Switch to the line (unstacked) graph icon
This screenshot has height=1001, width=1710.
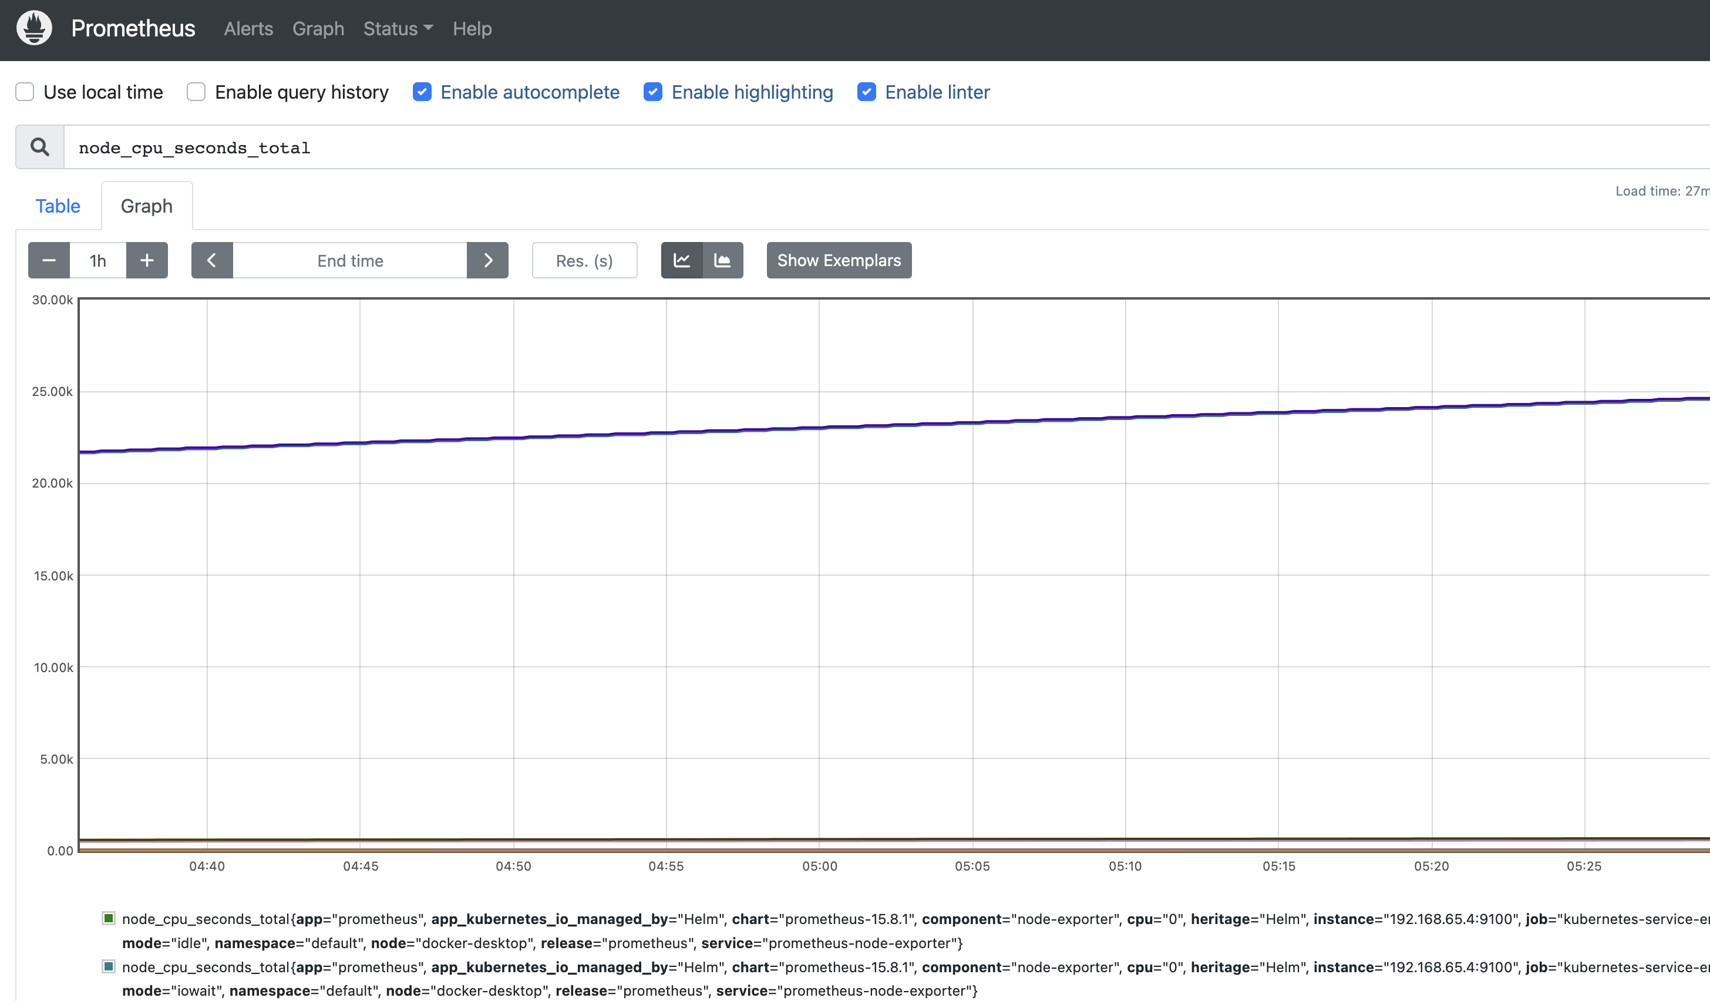click(682, 260)
